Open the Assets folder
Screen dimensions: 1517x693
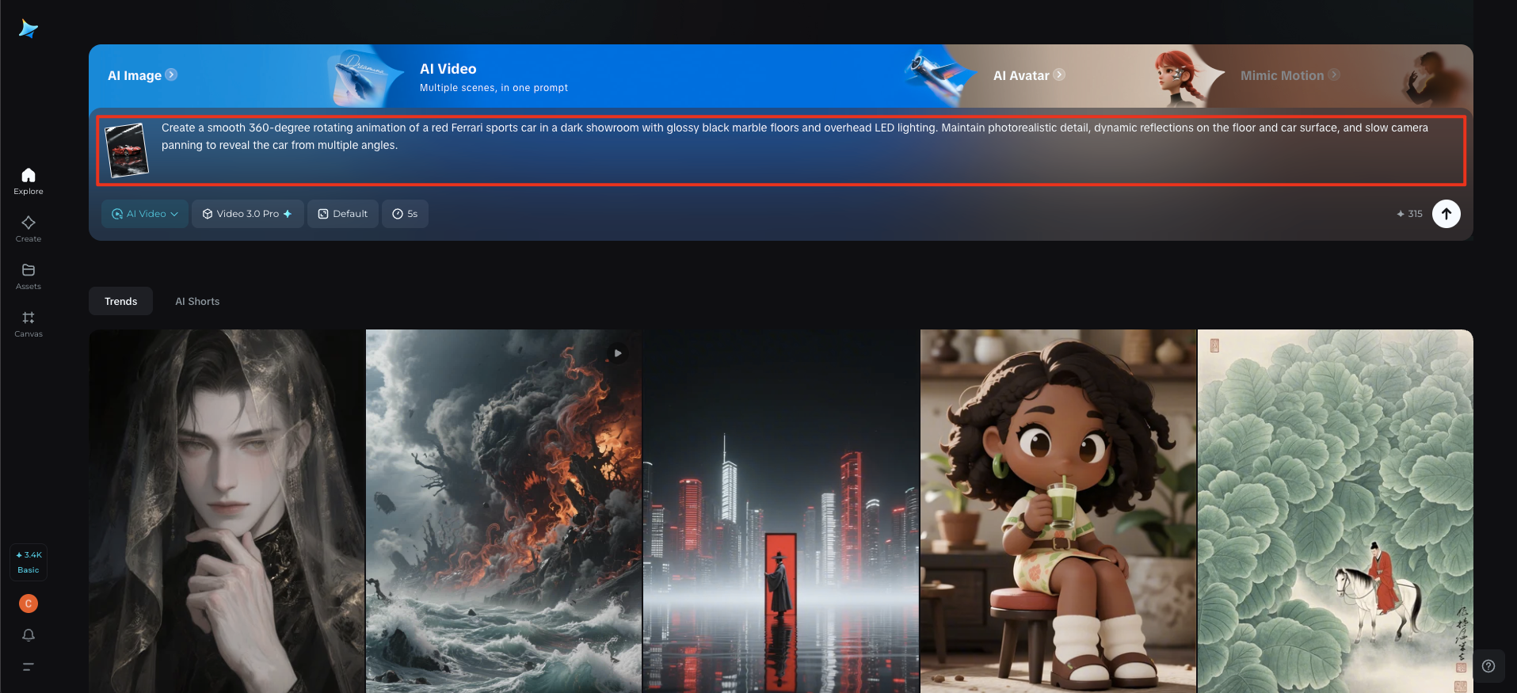pyautogui.click(x=29, y=276)
